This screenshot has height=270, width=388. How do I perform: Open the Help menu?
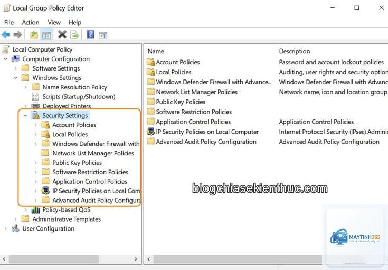point(75,23)
